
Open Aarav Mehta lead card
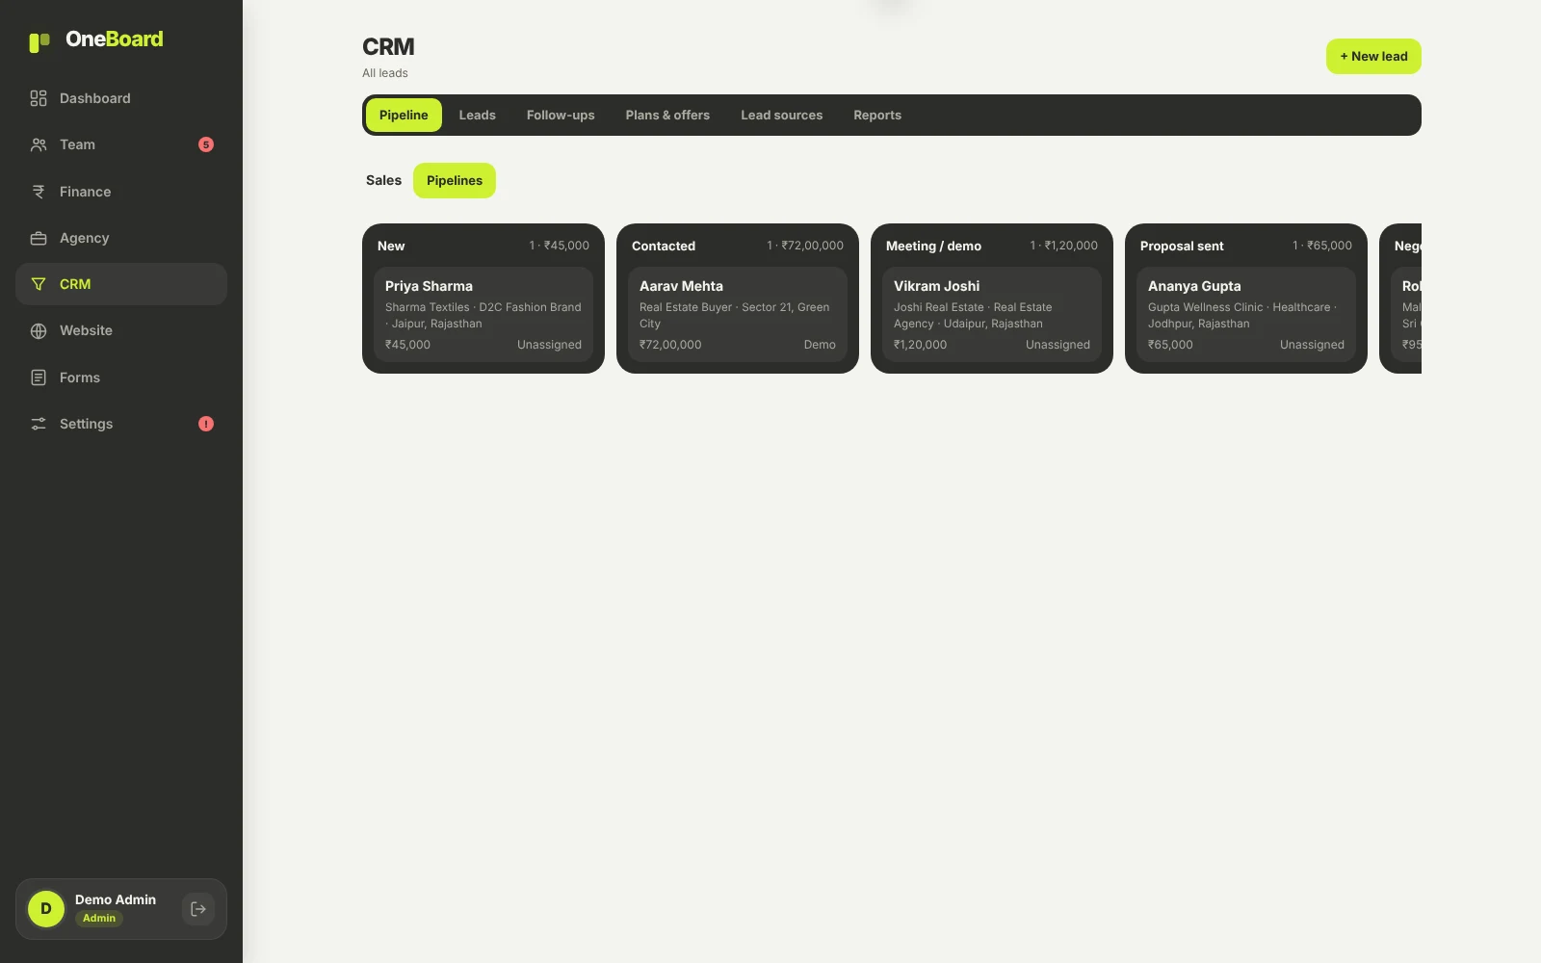point(738,315)
